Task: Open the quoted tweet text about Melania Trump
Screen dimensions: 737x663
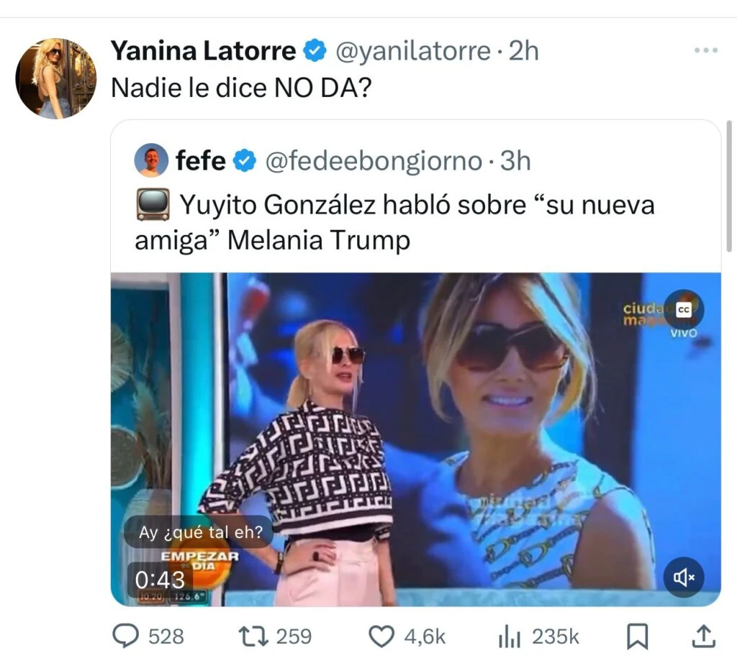Action: [x=394, y=222]
